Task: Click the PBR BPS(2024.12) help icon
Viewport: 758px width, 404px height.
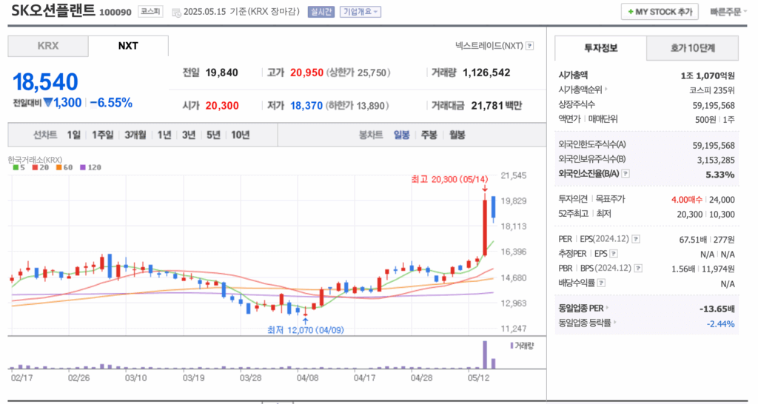Action: point(638,268)
